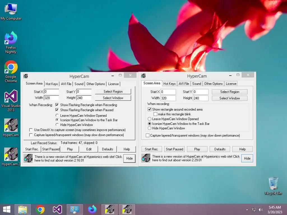This screenshot has height=215, width=287.
Task: Open License tab in left HyperCam
Action: (x=113, y=84)
